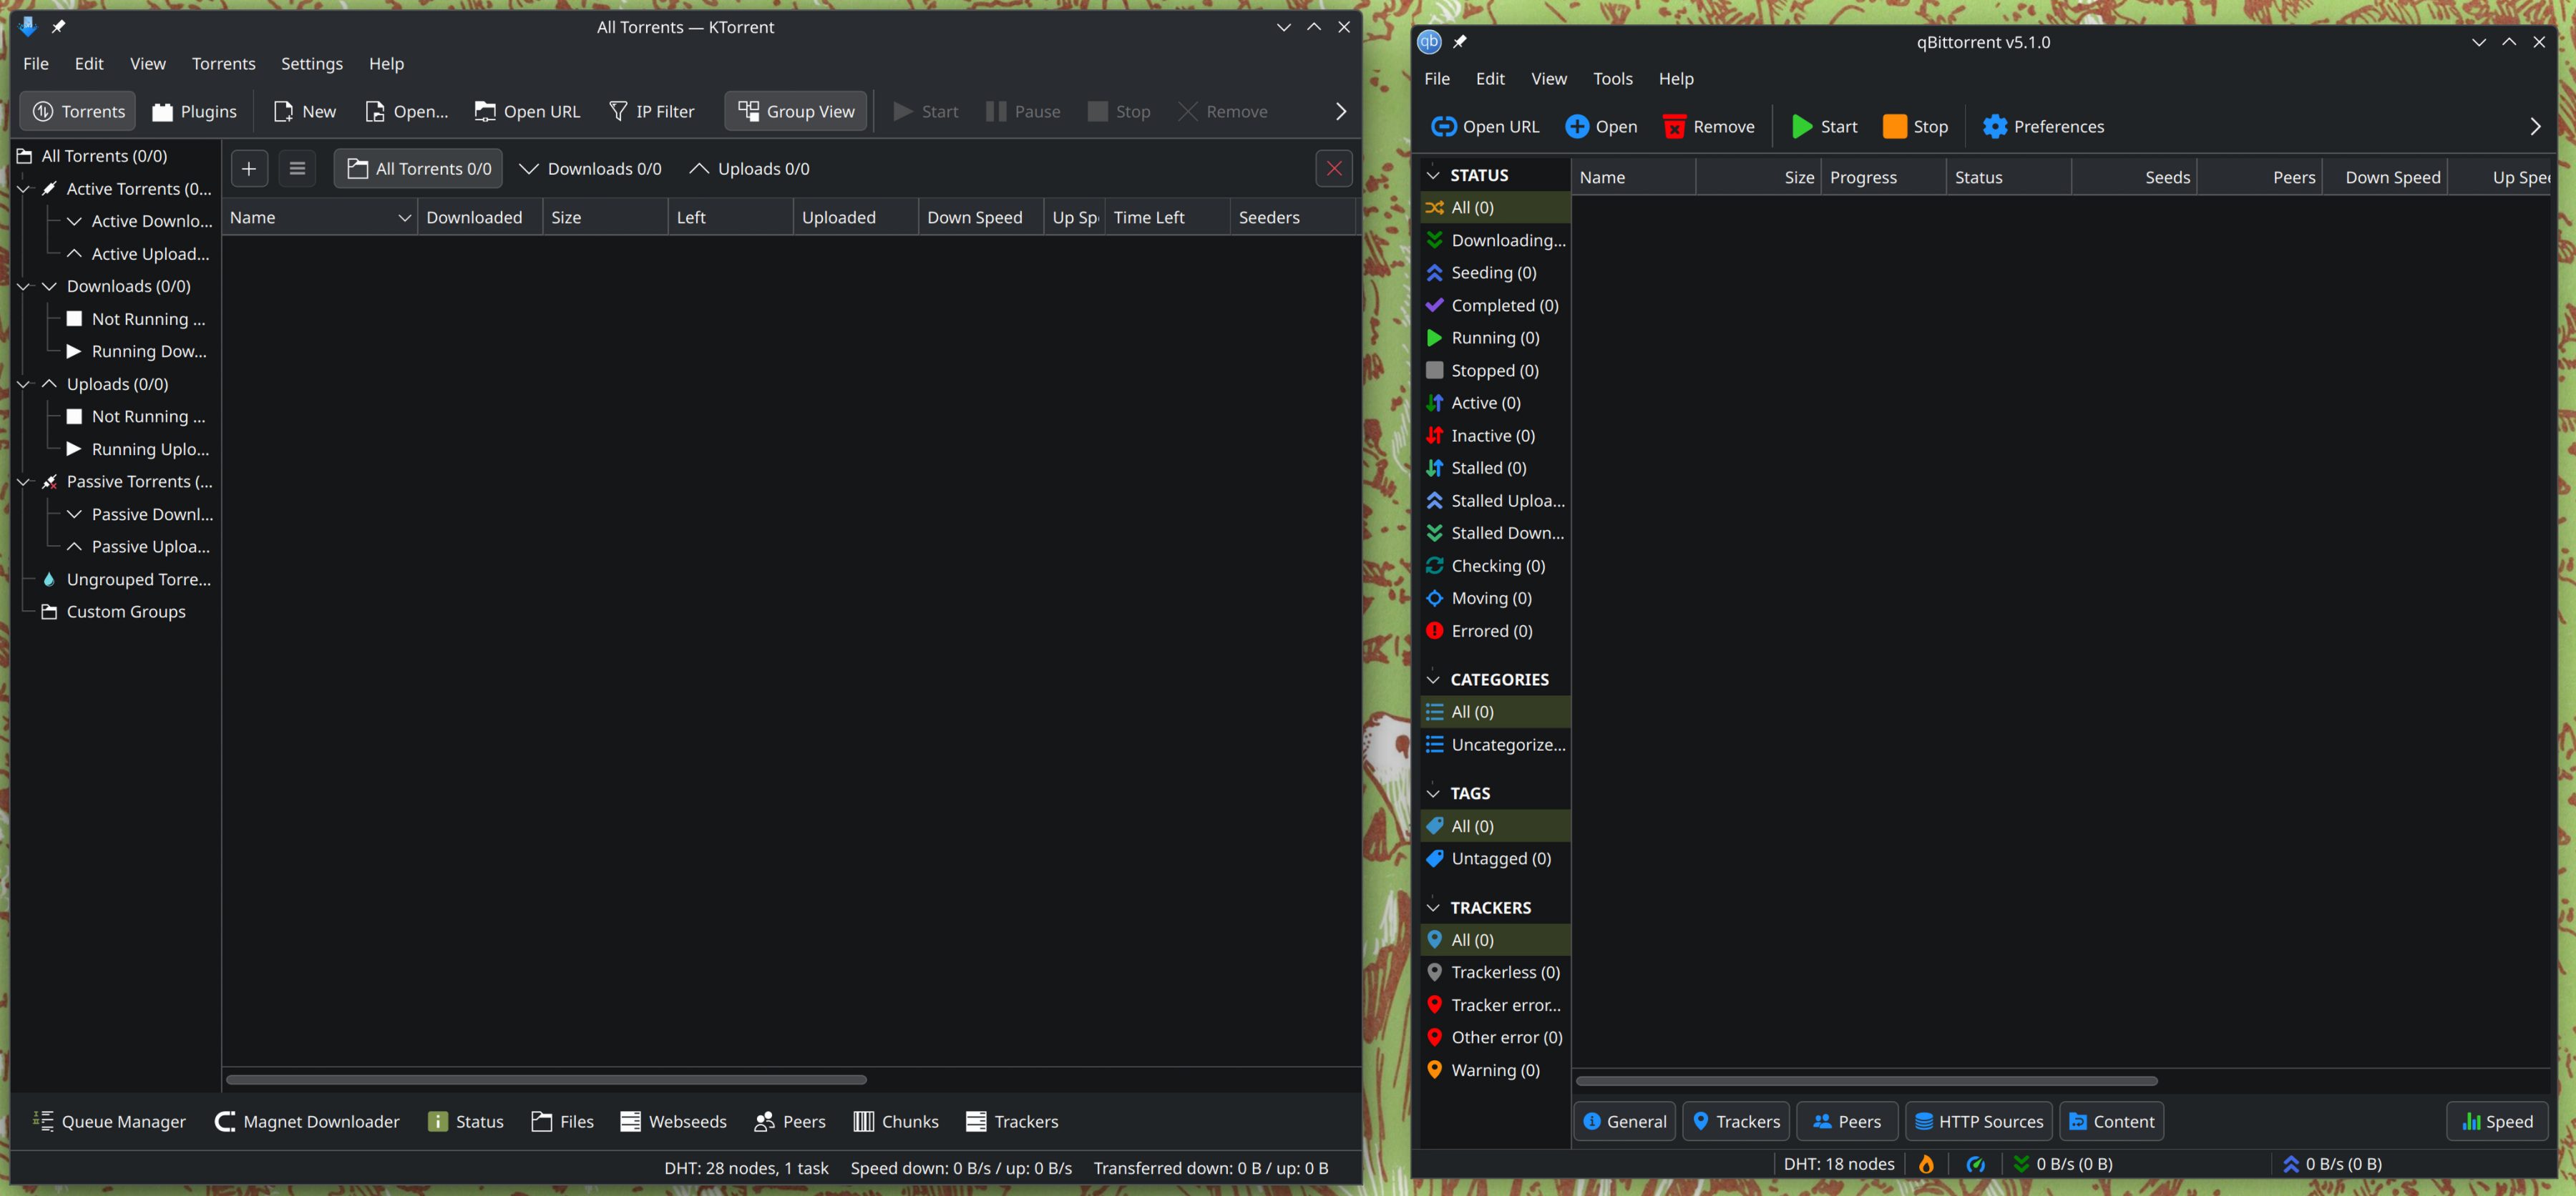The width and height of the screenshot is (2576, 1196).
Task: Collapse the TAGS section in qBittorrent
Action: coord(1433,793)
